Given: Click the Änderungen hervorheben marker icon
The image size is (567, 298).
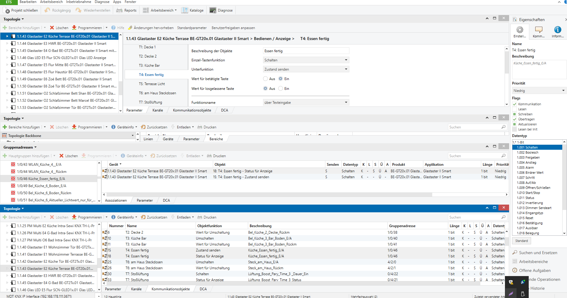Looking at the screenshot, I should coord(130,28).
